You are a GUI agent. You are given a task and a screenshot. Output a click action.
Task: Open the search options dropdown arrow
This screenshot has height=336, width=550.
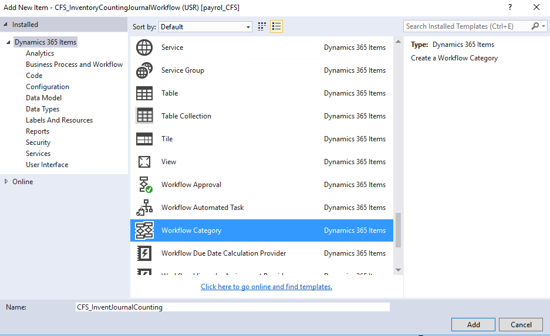pos(544,26)
